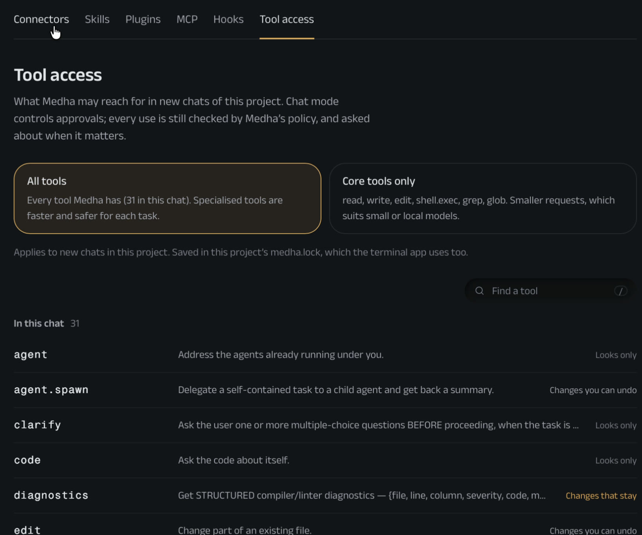Click 'Address the agents already running under you.'

(281, 355)
